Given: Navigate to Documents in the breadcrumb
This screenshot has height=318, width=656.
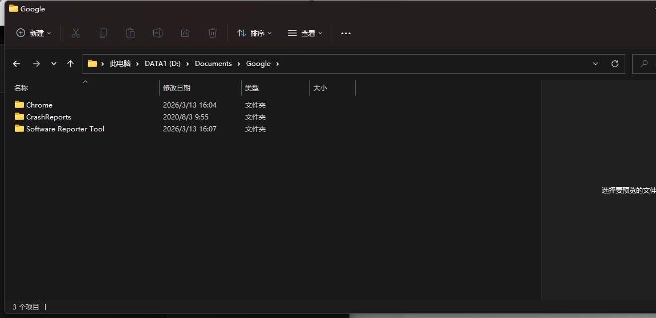Looking at the screenshot, I should click(213, 64).
